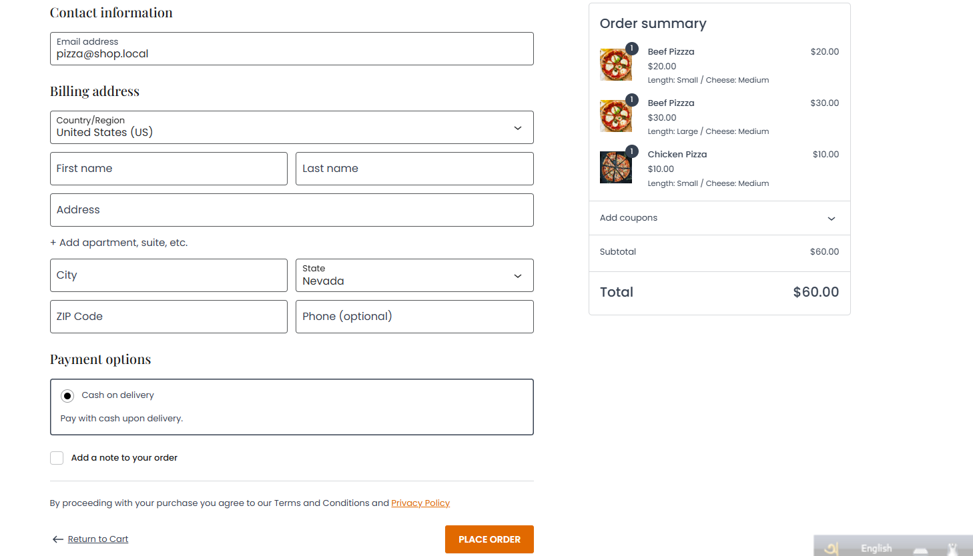Click the Place Order button
Image resolution: width=973 pixels, height=556 pixels.
(x=489, y=539)
